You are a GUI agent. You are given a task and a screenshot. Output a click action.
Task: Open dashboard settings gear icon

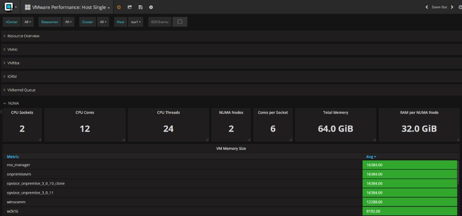click(x=151, y=7)
